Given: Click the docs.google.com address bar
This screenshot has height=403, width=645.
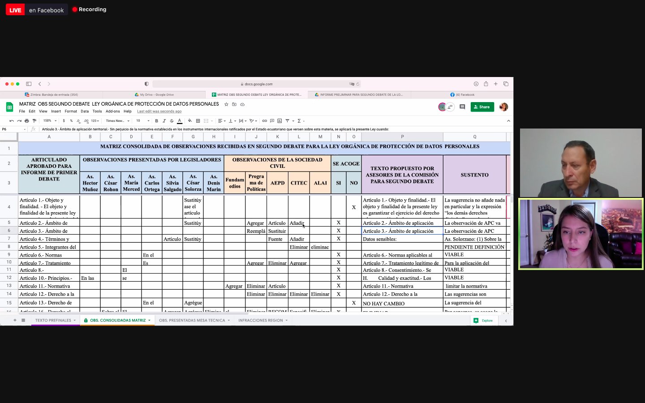Looking at the screenshot, I should click(257, 84).
